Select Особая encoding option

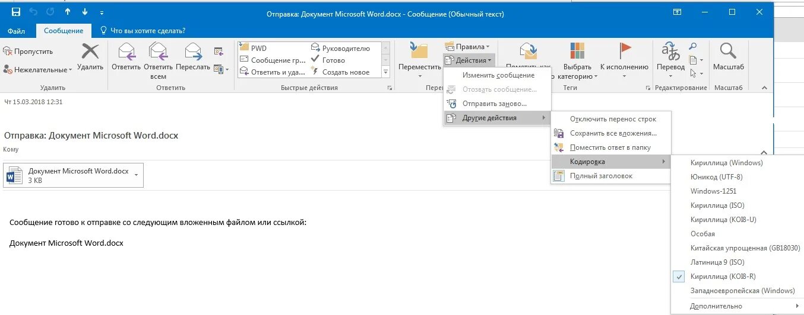(737, 234)
